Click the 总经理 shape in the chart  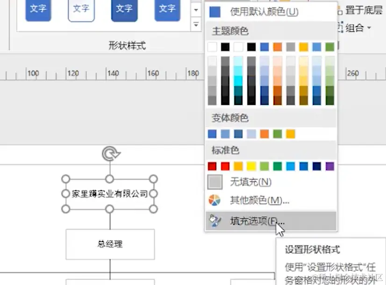click(x=110, y=244)
